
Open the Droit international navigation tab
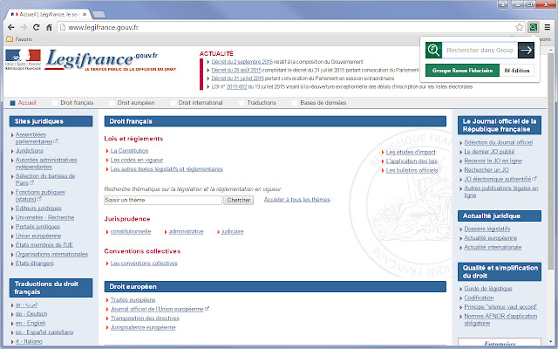click(201, 103)
